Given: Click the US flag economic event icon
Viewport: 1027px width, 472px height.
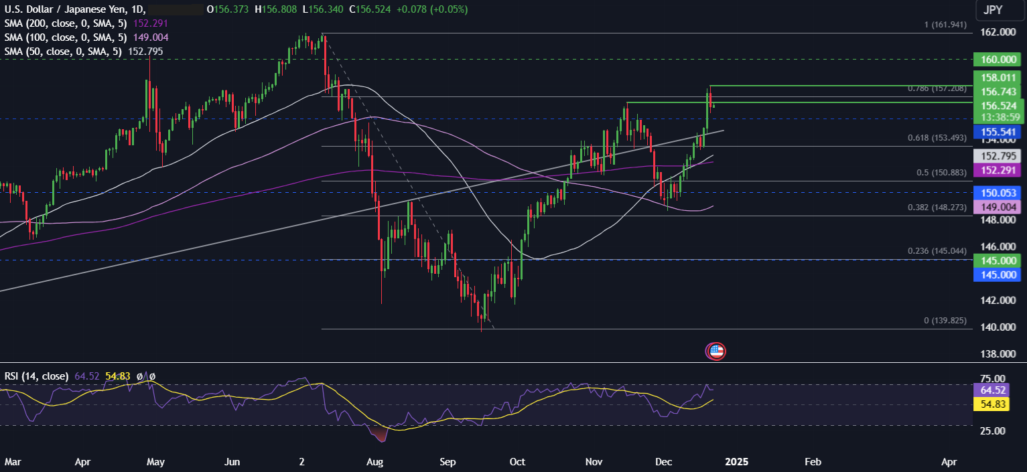Looking at the screenshot, I should pyautogui.click(x=716, y=350).
